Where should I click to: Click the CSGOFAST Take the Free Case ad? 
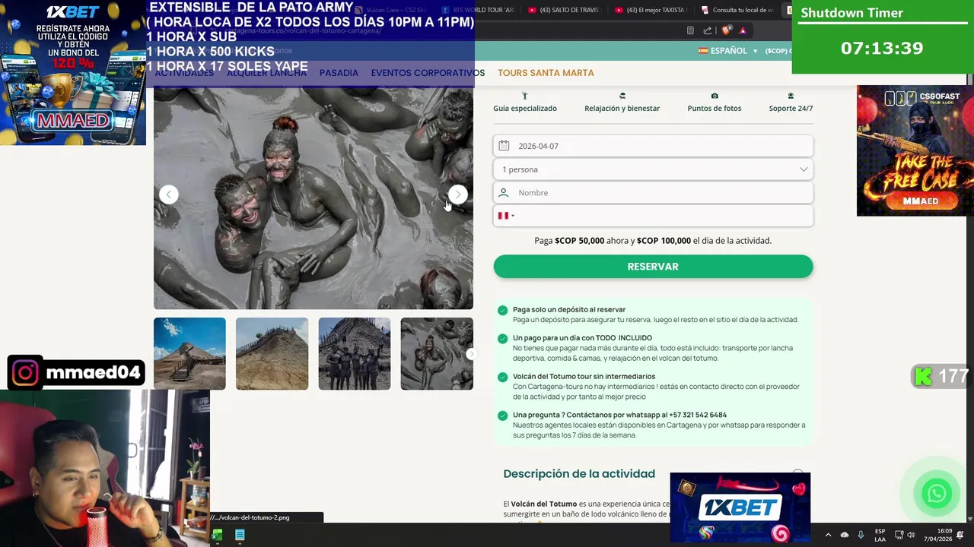[x=915, y=150]
